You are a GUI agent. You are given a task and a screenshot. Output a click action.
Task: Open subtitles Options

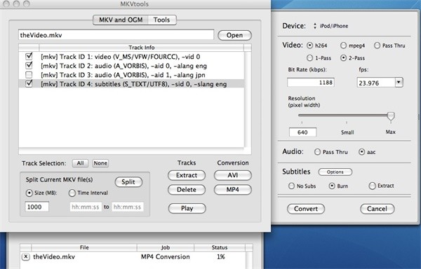tap(335, 172)
